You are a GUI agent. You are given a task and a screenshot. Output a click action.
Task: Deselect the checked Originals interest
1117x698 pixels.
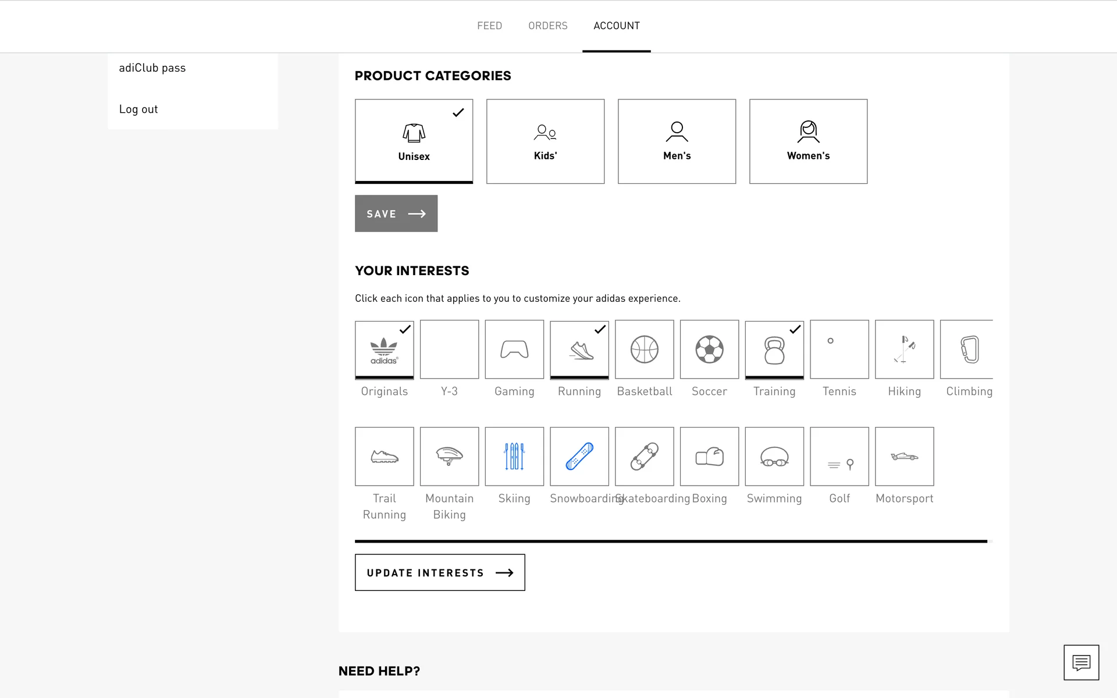[x=385, y=350]
